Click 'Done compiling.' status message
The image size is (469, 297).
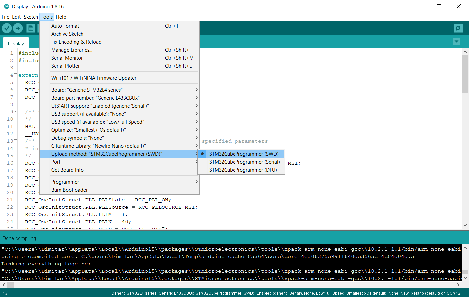tap(20, 238)
